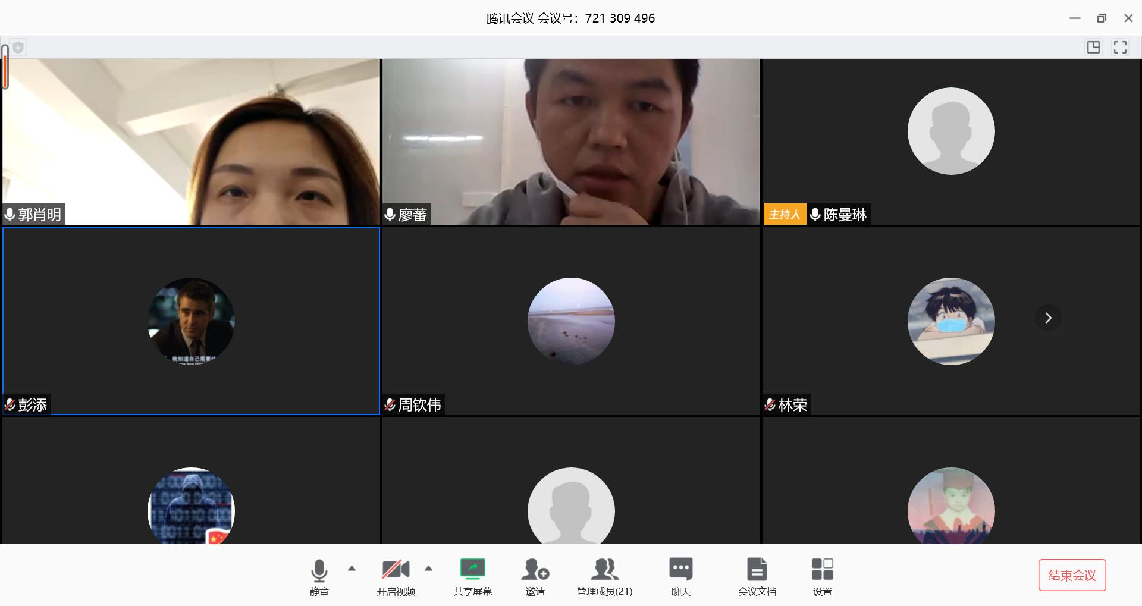The width and height of the screenshot is (1142, 606).
Task: Mute microphone with the 静音 button
Action: click(319, 576)
